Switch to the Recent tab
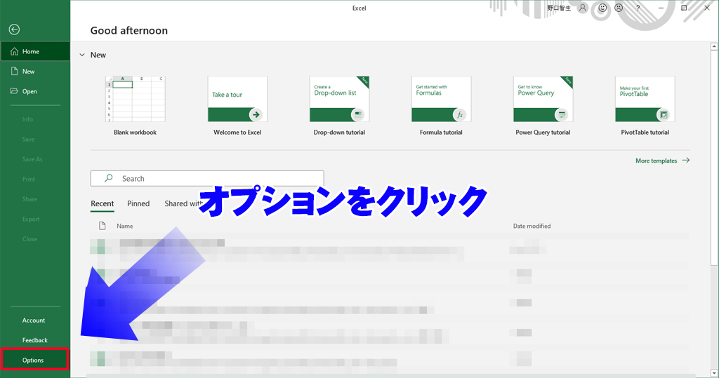The width and height of the screenshot is (719, 378). click(x=103, y=203)
